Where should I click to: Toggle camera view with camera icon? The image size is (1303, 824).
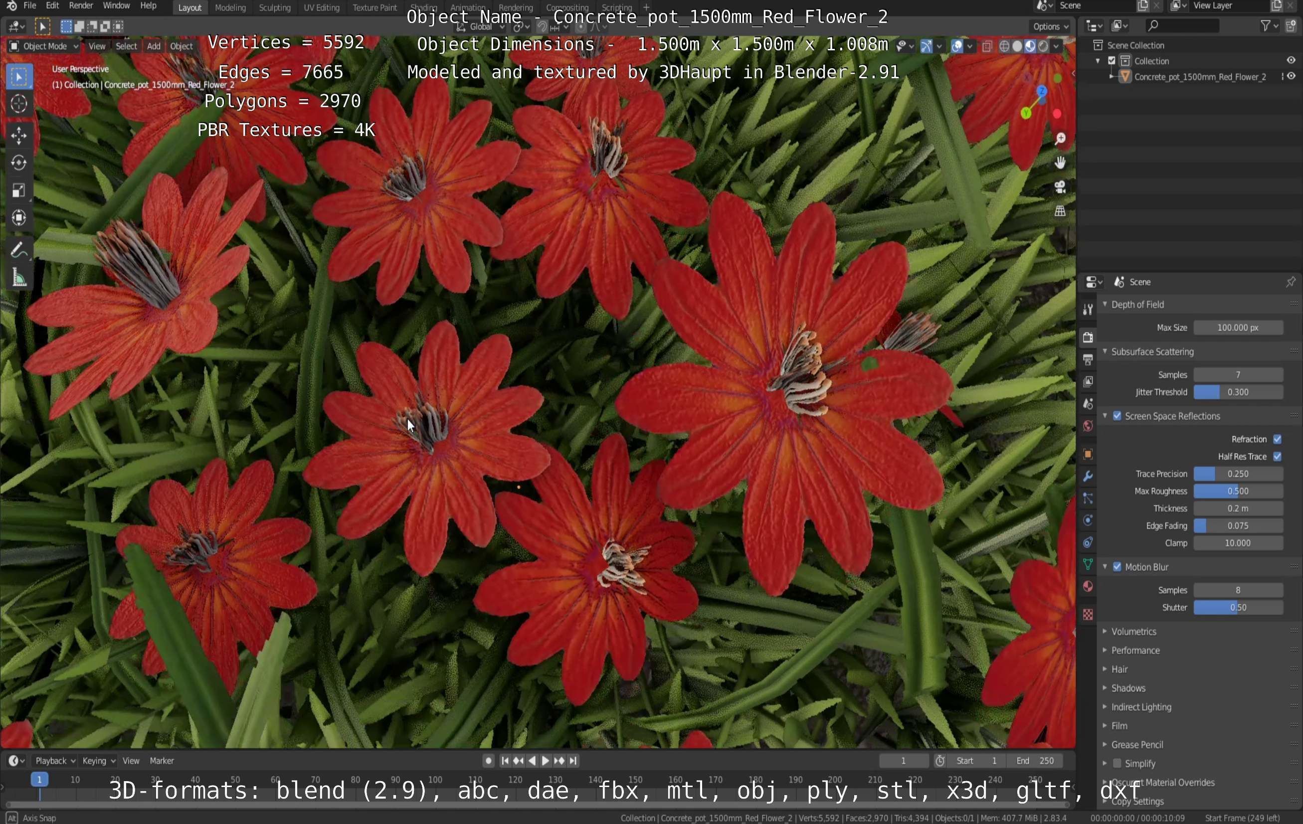pyautogui.click(x=1060, y=186)
